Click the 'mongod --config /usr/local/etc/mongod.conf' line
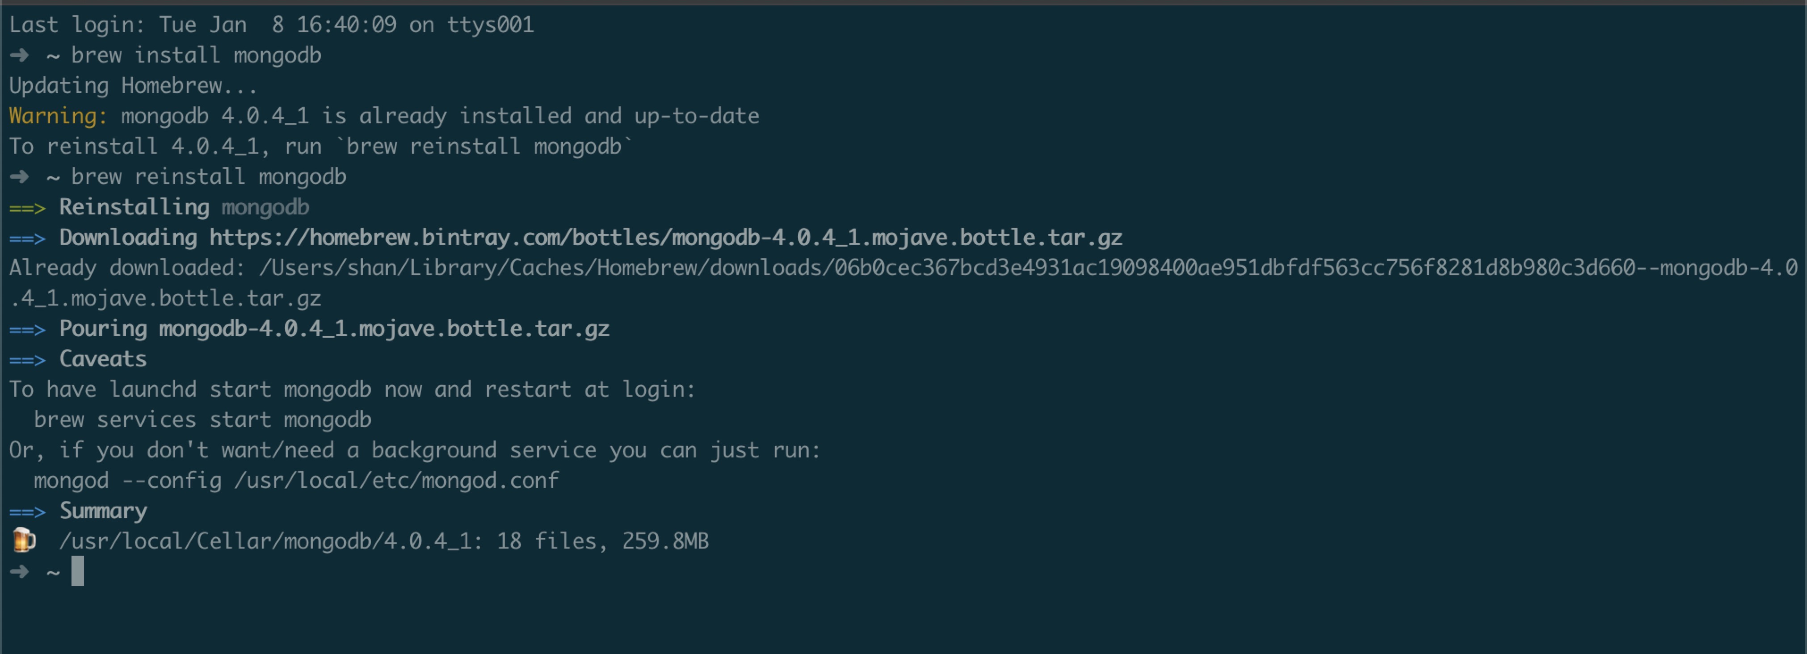The image size is (1807, 654). (x=296, y=480)
